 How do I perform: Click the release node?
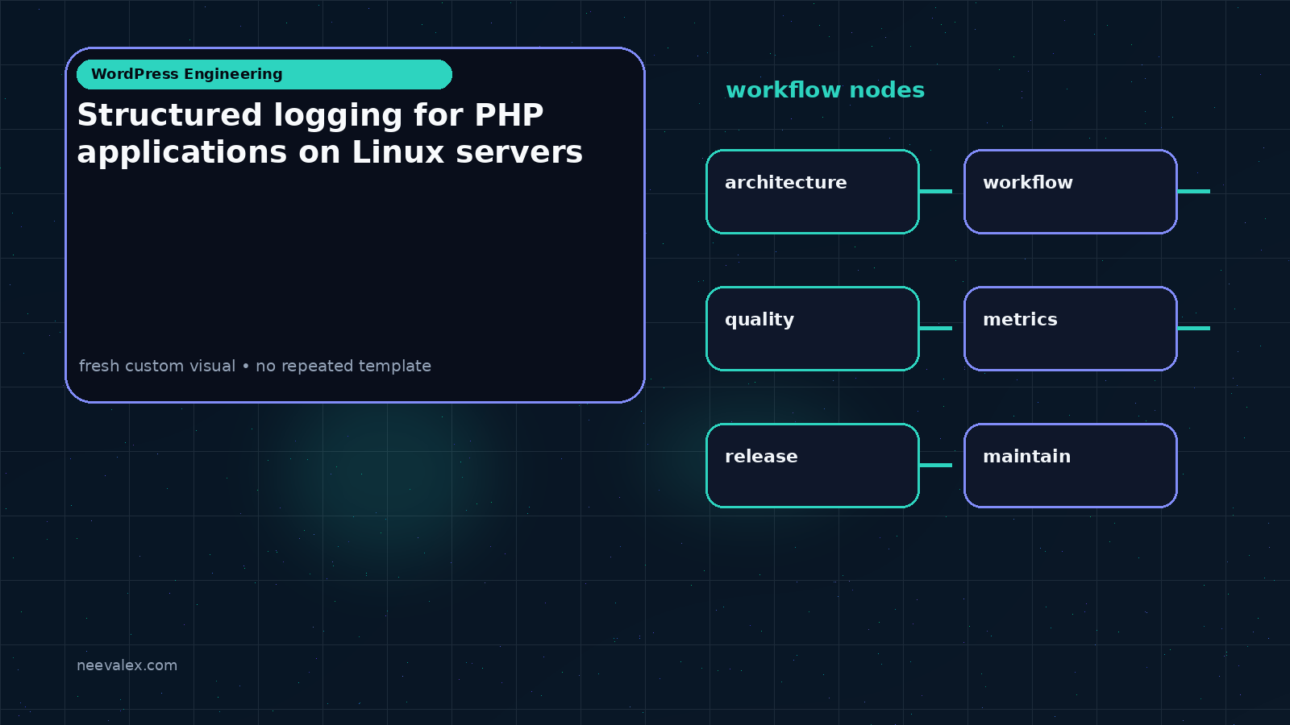(813, 466)
